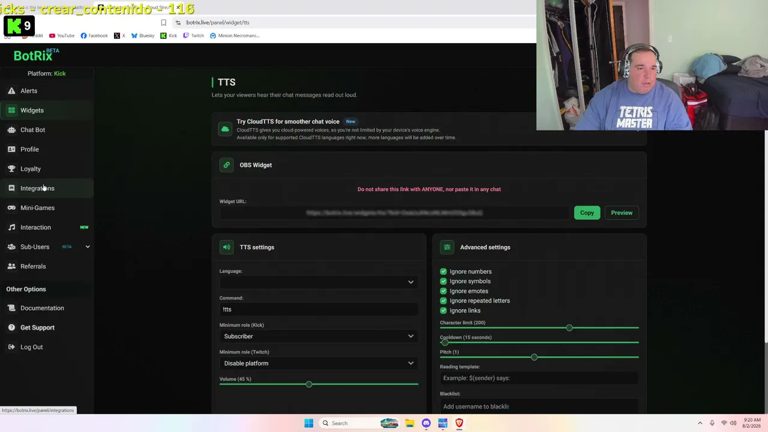The image size is (768, 432).
Task: Select the Referrals people icon
Action: tap(11, 266)
